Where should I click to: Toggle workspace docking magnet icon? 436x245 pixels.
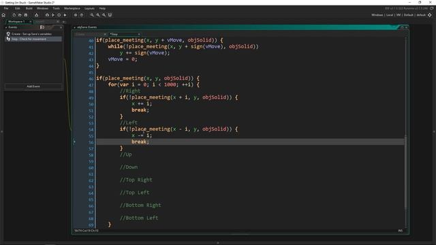tap(110, 15)
